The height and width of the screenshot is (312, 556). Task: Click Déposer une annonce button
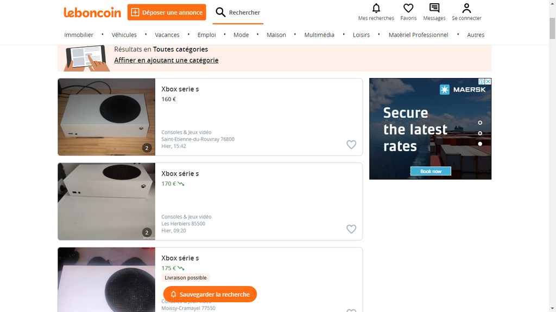click(x=167, y=12)
